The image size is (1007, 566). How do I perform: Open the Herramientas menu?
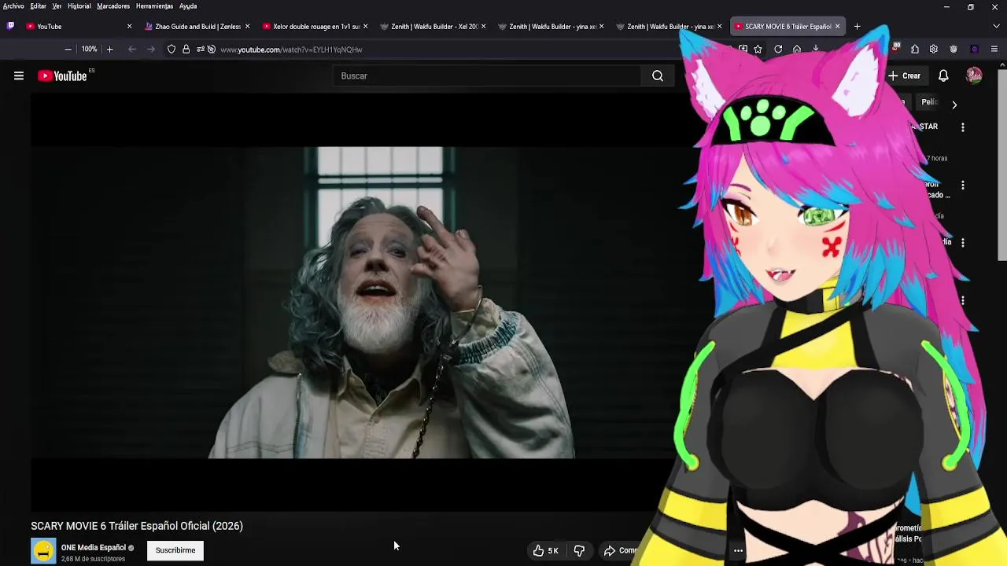click(x=154, y=6)
